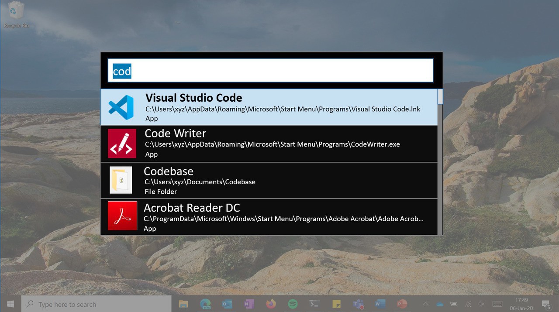Show hidden system tray icons
This screenshot has width=559, height=312.
click(x=425, y=304)
